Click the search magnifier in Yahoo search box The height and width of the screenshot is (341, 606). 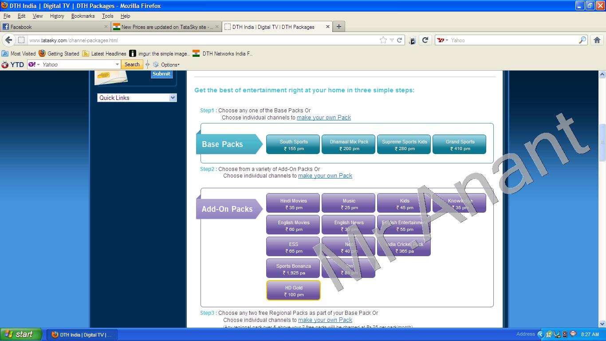(582, 40)
